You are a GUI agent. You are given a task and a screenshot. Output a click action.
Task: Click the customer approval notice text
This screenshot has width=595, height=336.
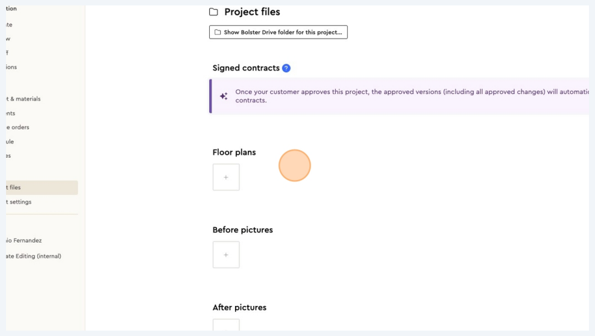click(410, 96)
